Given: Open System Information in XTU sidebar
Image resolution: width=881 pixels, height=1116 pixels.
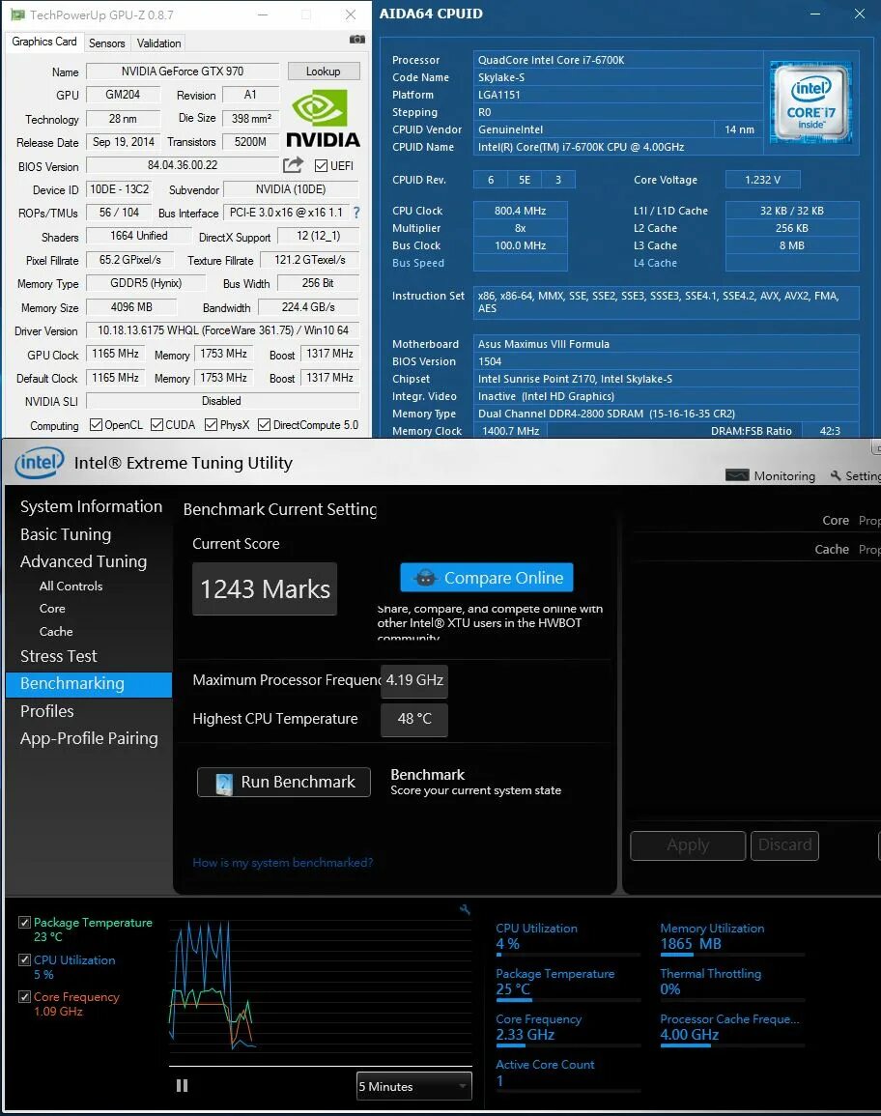Looking at the screenshot, I should [x=91, y=506].
